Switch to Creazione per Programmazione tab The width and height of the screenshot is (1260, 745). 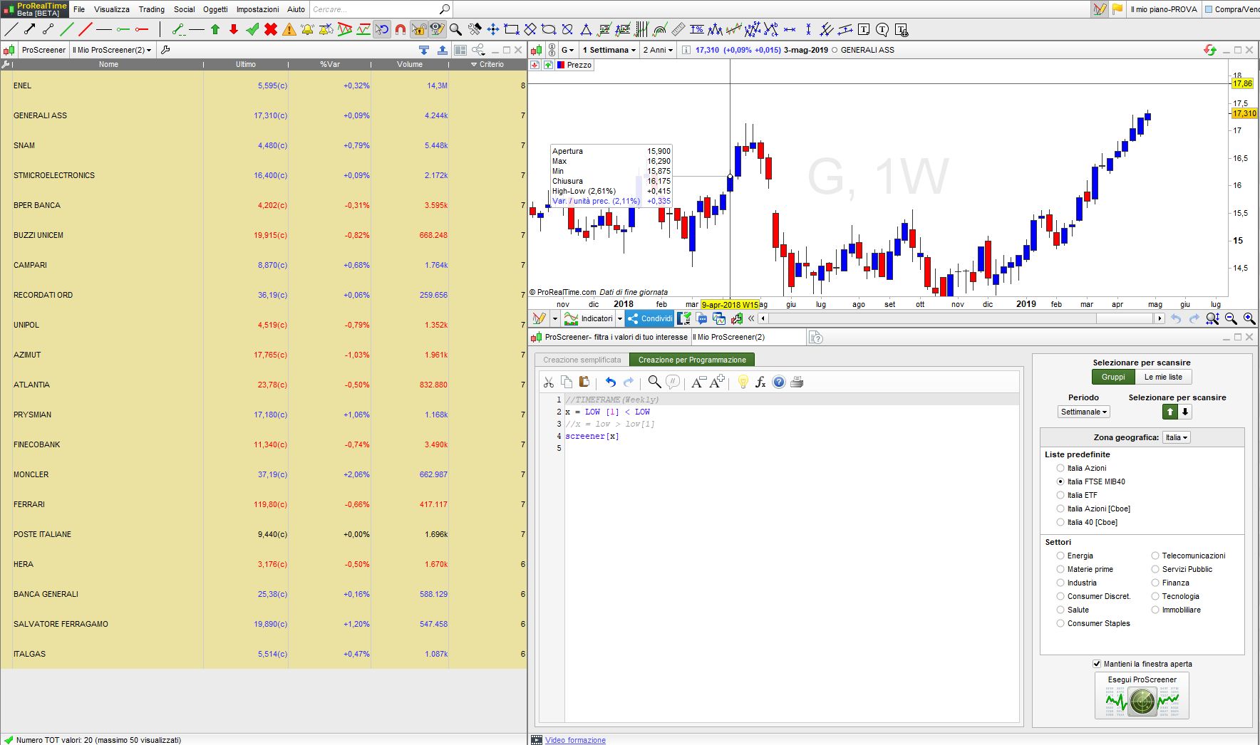pyautogui.click(x=692, y=360)
